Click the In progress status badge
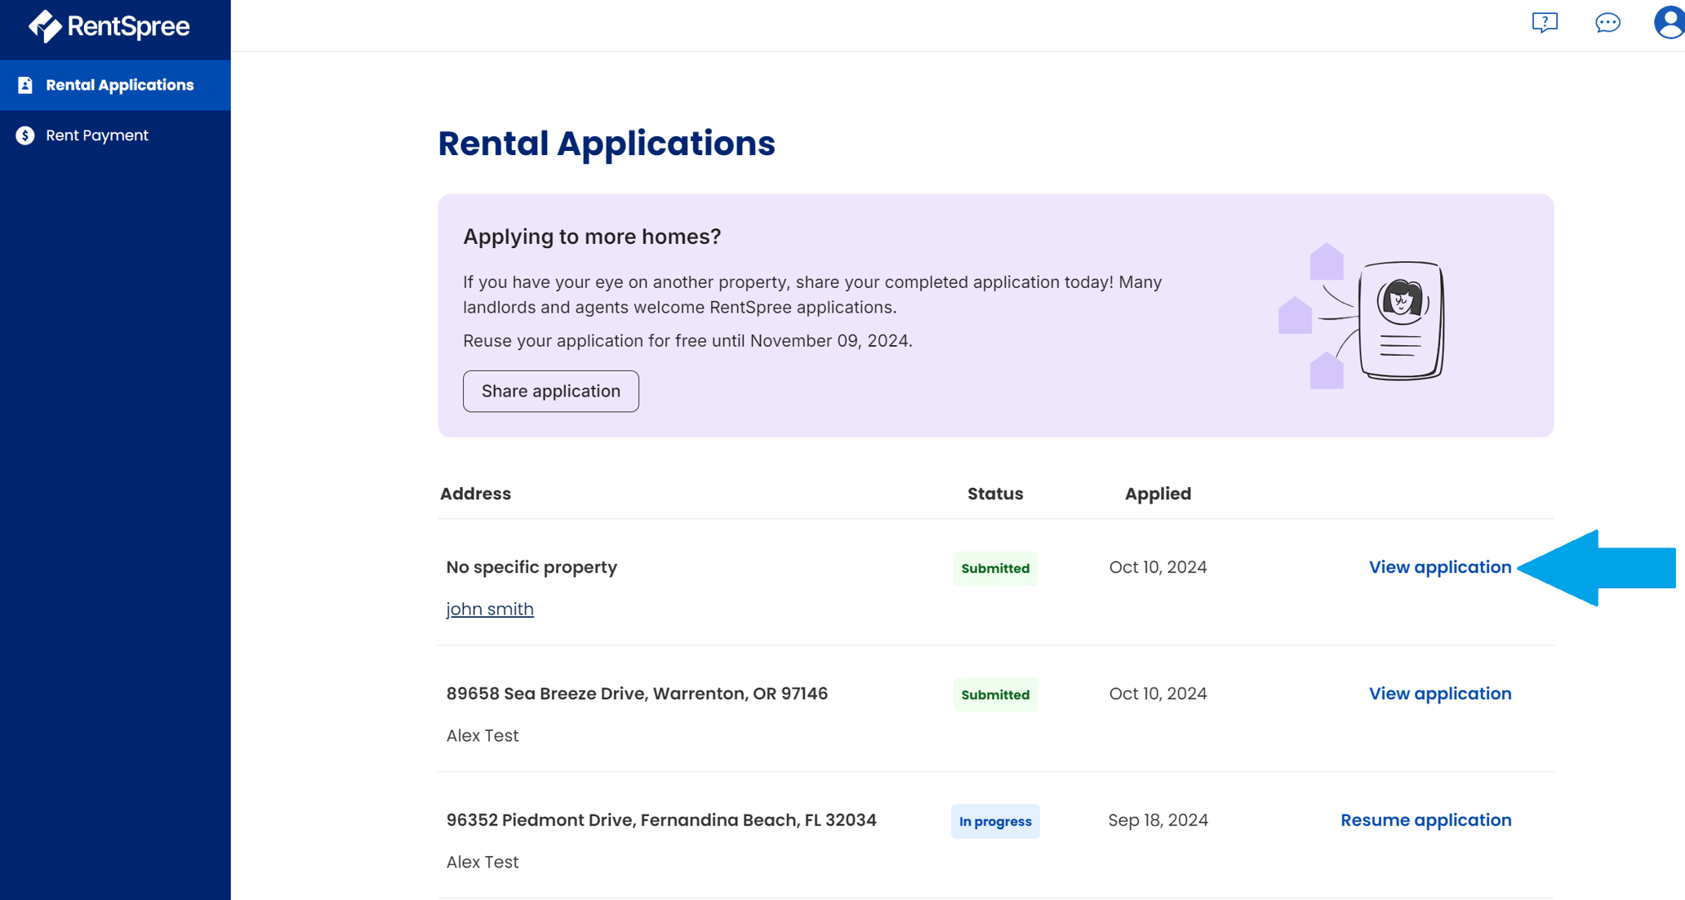1685x900 pixels. [994, 821]
